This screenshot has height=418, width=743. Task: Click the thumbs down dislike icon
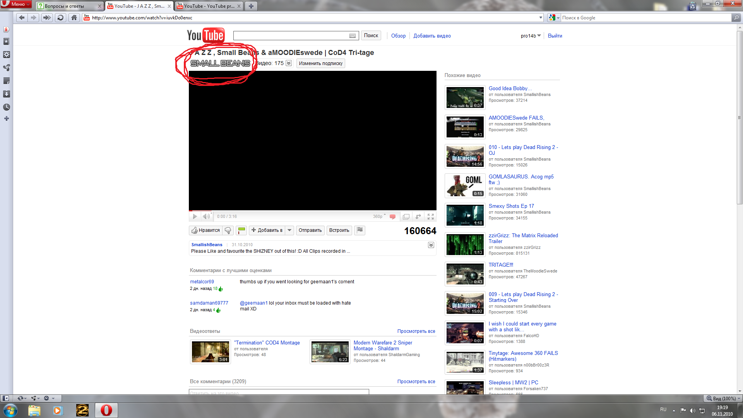point(228,231)
